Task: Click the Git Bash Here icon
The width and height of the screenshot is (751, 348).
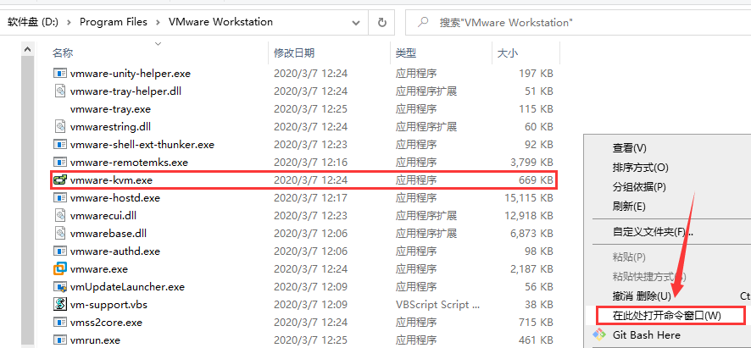Action: pyautogui.click(x=598, y=334)
